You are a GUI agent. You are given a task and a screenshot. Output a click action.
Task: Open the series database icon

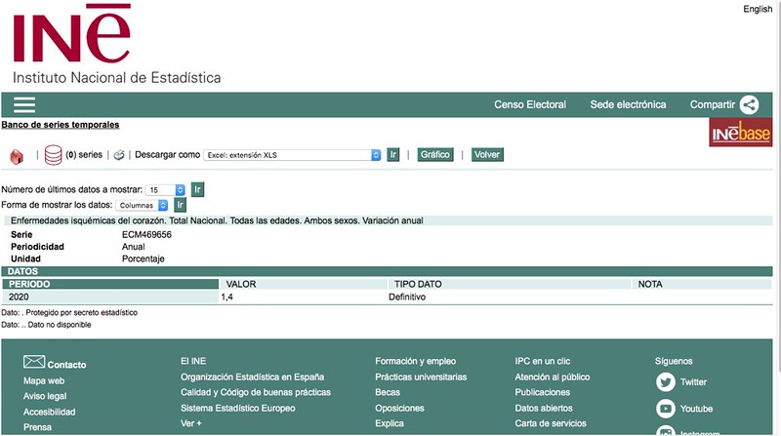pyautogui.click(x=54, y=155)
